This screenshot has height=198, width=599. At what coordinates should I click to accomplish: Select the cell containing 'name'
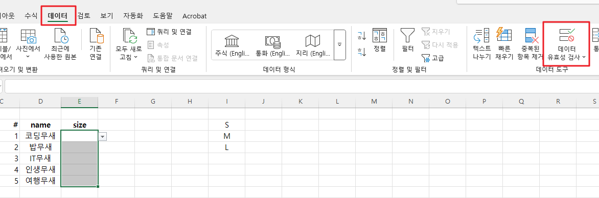tap(40, 125)
